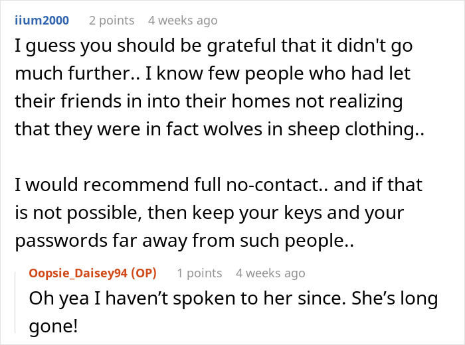465x345 pixels.
Task: Open the reply's "4 weeks ago" permalink
Action: click(270, 273)
